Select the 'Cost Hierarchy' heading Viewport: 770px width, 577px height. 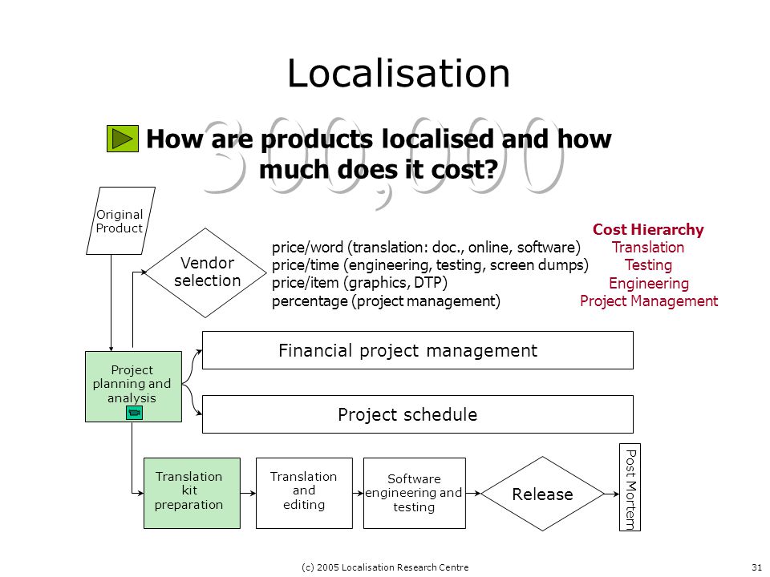tap(648, 229)
